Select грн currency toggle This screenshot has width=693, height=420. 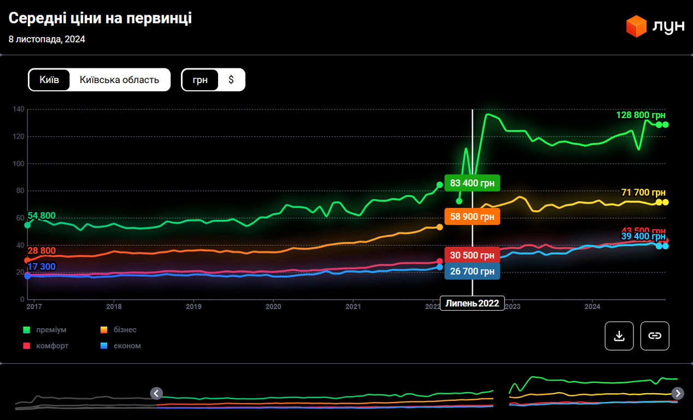click(199, 80)
